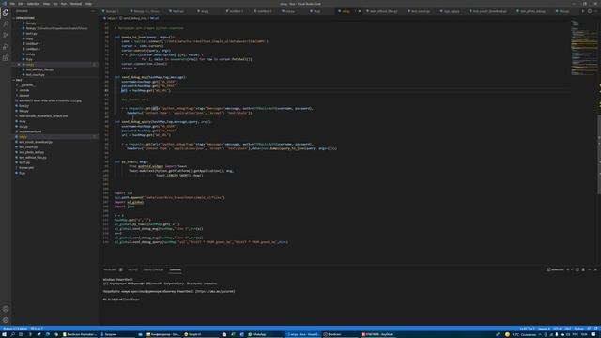Viewport: 601px width, 338px height.
Task: Open the terminal launch profile dropdown
Action: [572, 269]
